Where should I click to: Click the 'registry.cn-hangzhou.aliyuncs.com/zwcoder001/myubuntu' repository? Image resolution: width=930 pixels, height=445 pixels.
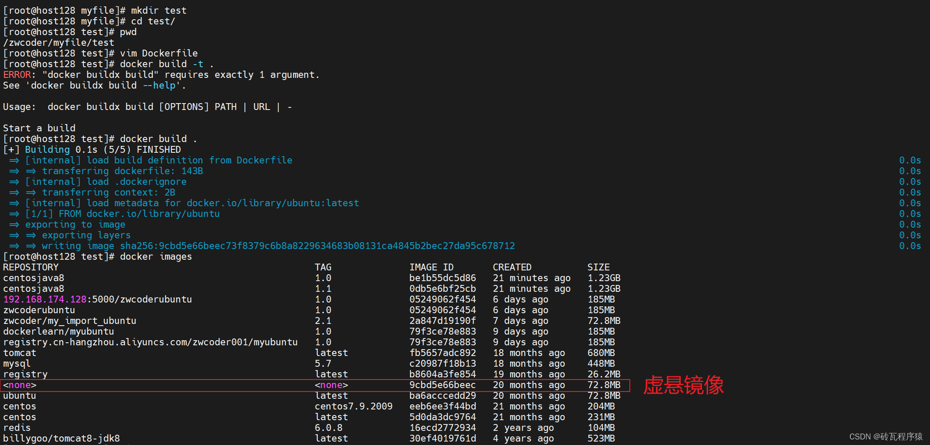point(150,342)
